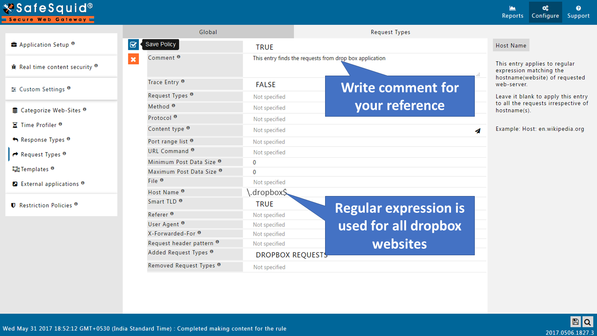Click the save (floppy disk) icon bottom right

575,322
